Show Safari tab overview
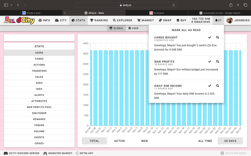 tap(245, 5)
